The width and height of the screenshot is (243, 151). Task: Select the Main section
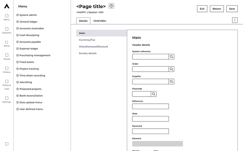pos(101,33)
